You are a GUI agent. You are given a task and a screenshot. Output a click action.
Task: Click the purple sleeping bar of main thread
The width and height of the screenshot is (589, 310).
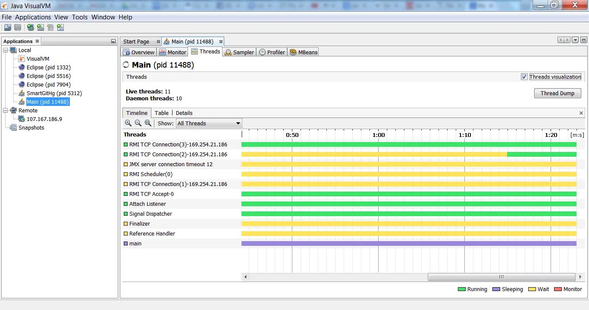tap(409, 243)
